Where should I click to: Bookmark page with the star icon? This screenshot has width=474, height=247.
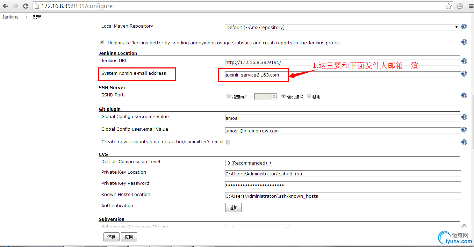tap(448, 6)
